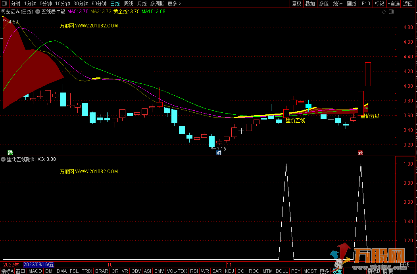This screenshot has height=274, width=417.
Task: Choose the 30分钟 chart period
Action: 81,4
